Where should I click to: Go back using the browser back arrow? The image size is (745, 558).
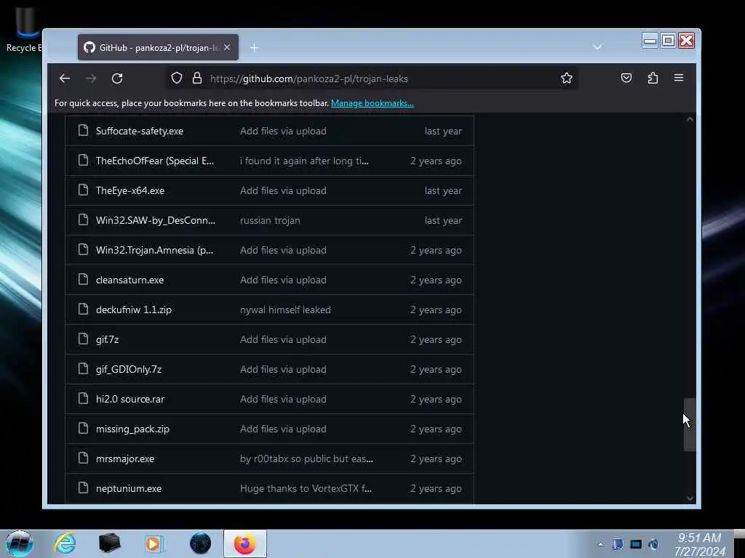pyautogui.click(x=65, y=78)
